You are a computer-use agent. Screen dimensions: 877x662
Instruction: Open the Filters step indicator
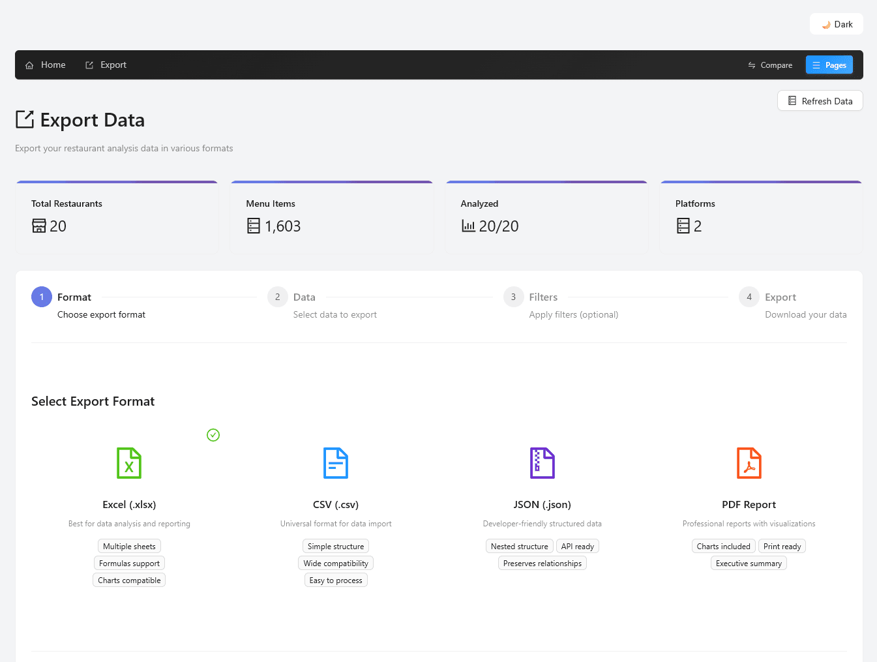(x=513, y=297)
